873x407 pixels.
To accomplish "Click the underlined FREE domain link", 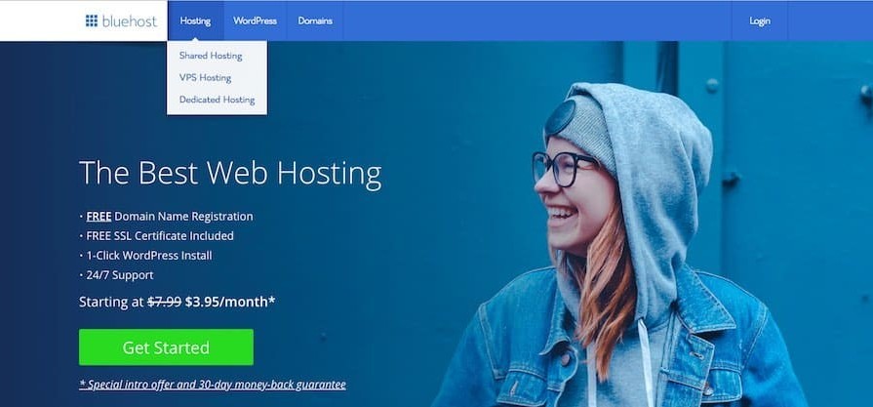I will (99, 216).
